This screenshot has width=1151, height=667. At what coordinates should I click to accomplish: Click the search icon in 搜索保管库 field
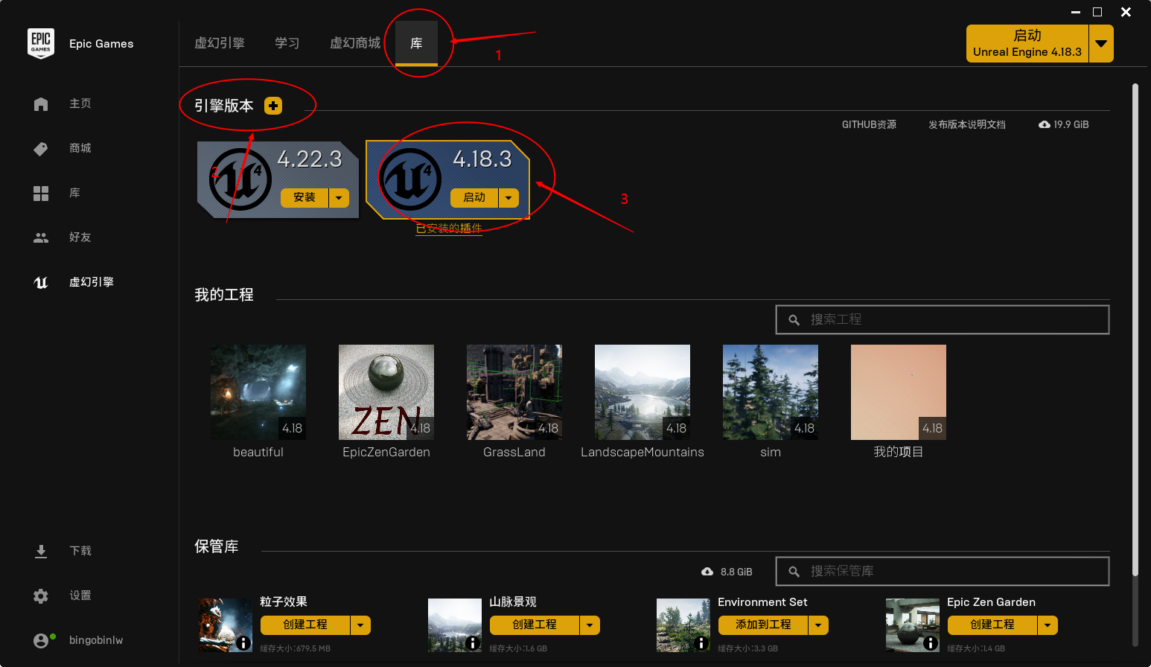[x=794, y=571]
